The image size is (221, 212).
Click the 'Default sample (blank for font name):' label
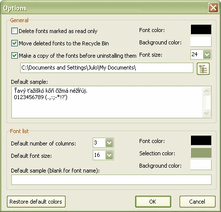pos(55,171)
